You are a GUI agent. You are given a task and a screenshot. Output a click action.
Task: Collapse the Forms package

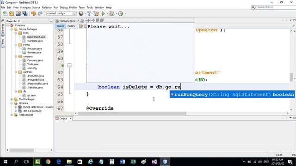16,45
